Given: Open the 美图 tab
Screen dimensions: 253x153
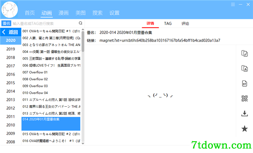Looking at the screenshot, I should [x=81, y=13].
